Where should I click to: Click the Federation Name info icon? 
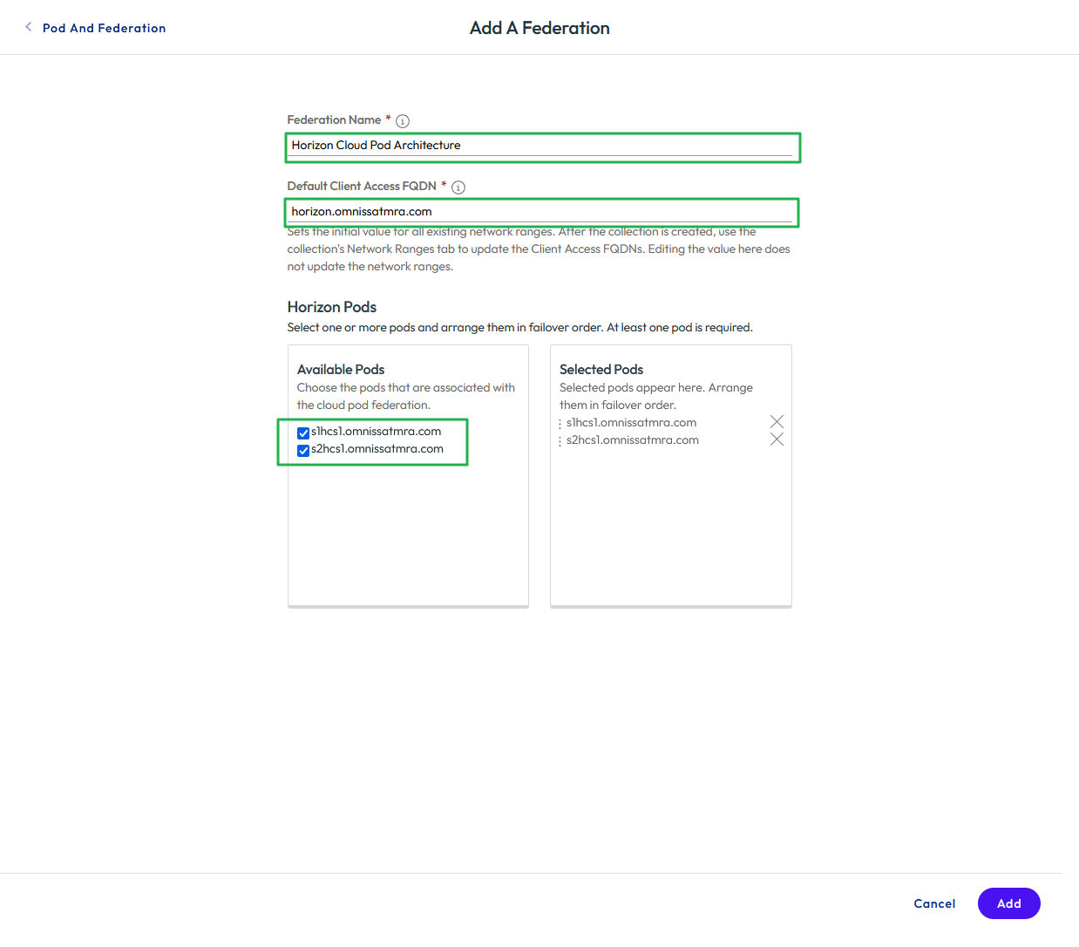[x=403, y=121]
